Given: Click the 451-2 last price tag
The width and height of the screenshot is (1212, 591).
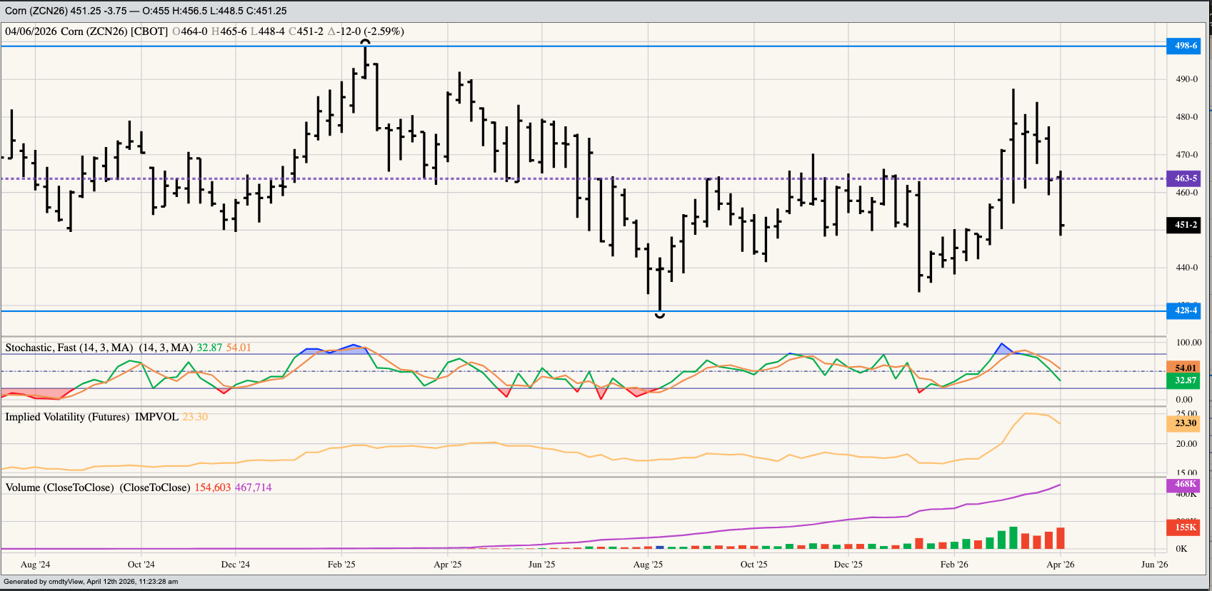Looking at the screenshot, I should point(1184,225).
